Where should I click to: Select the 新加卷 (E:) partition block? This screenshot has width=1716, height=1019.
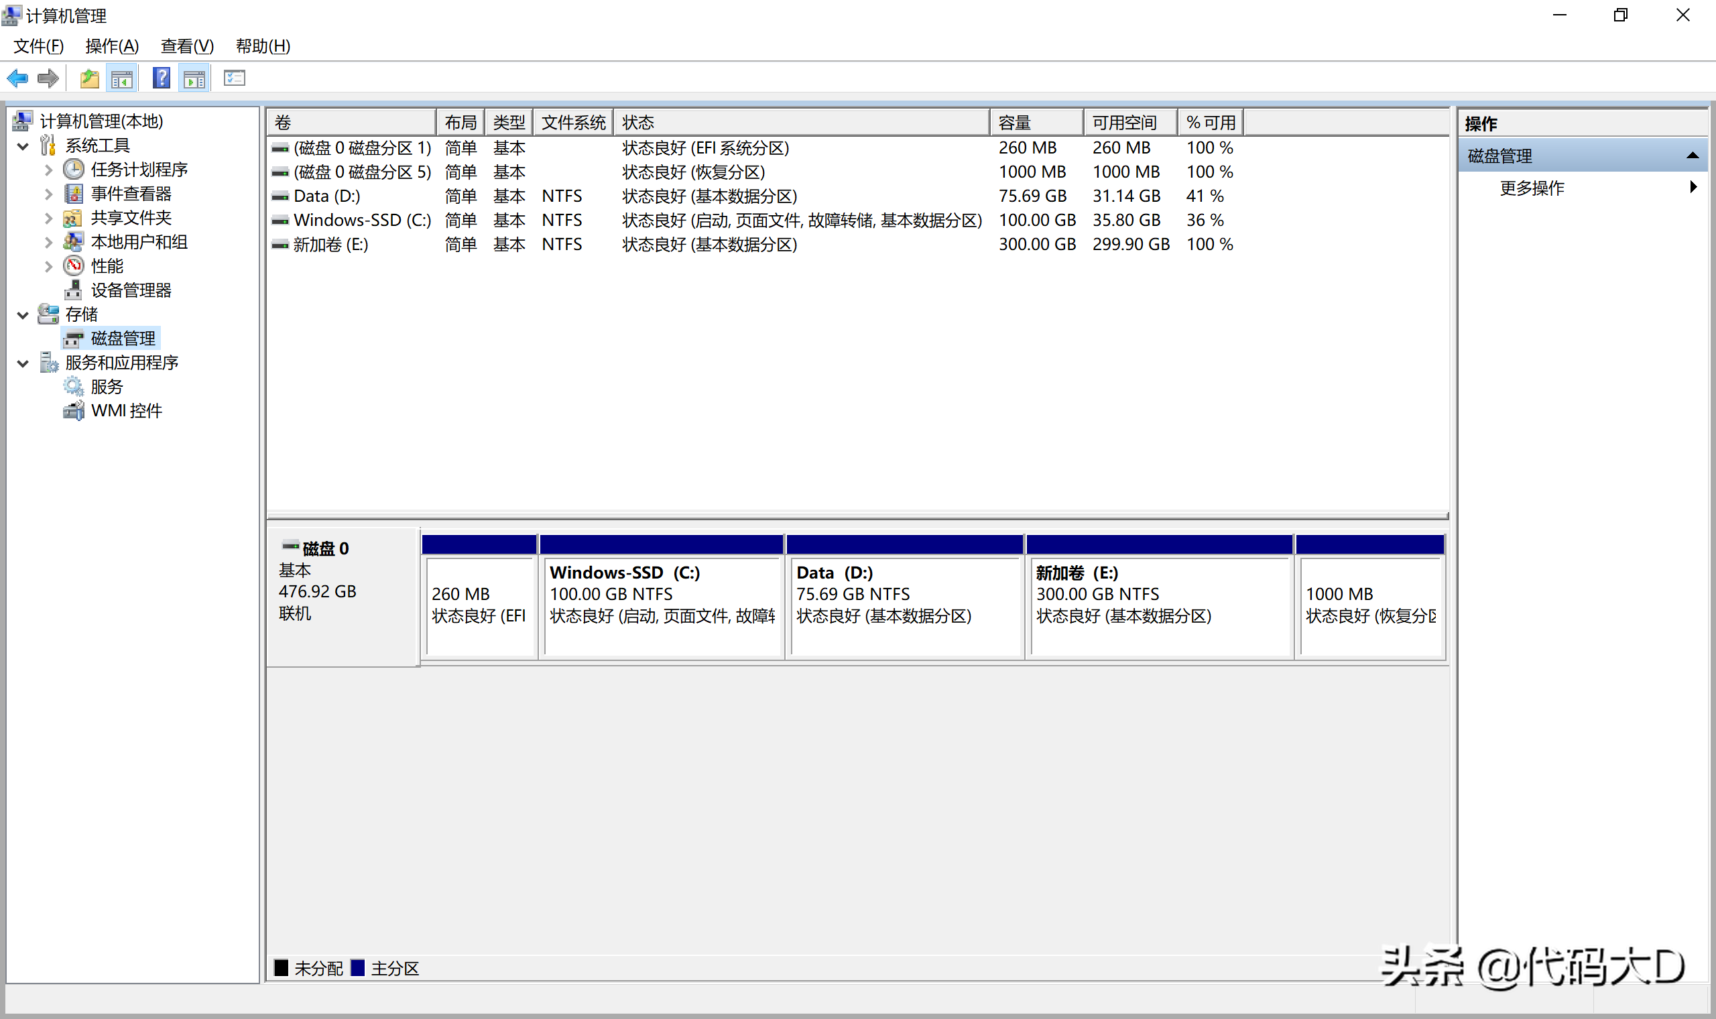tap(1159, 604)
